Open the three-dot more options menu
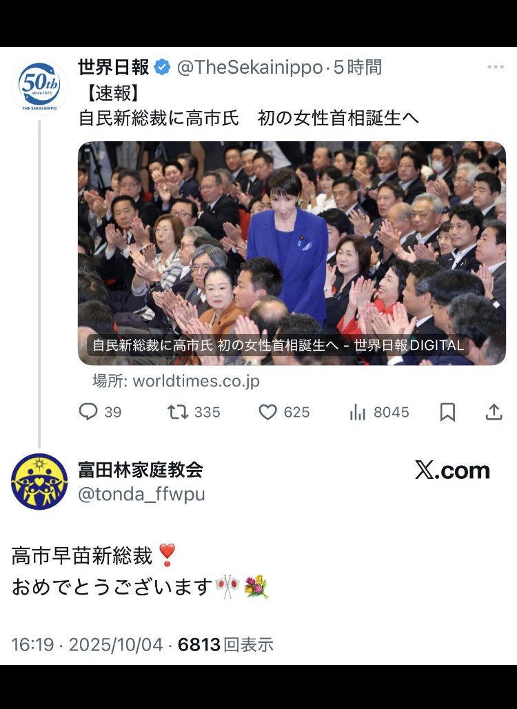The height and width of the screenshot is (709, 517). 496,67
